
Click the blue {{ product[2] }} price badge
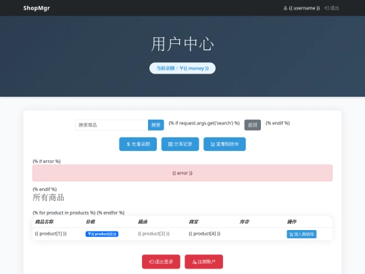[102, 234]
